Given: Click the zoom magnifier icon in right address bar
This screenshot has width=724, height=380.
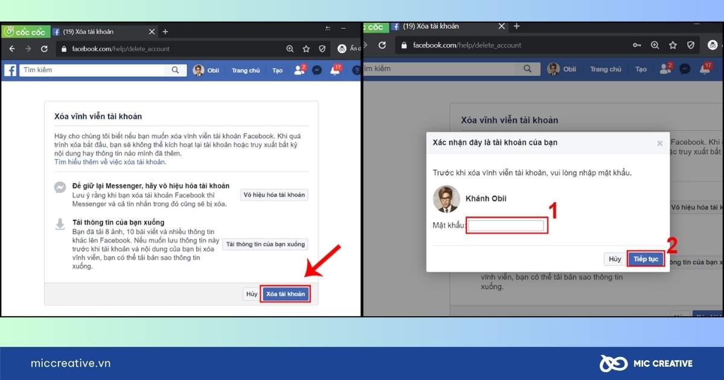Looking at the screenshot, I should 655,45.
